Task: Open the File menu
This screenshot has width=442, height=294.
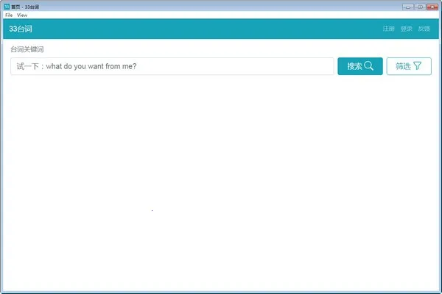Action: [x=9, y=15]
